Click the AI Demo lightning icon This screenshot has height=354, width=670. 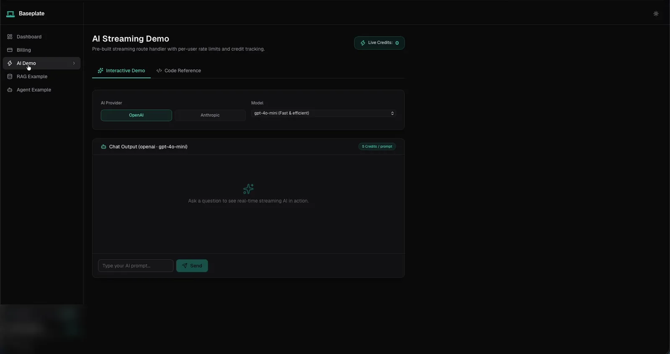pos(10,63)
